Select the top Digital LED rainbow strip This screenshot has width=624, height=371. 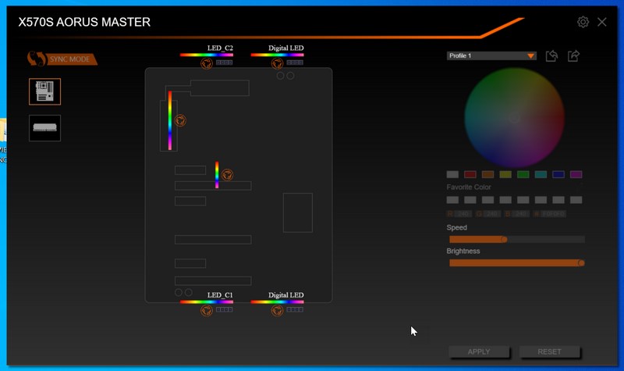coord(278,55)
